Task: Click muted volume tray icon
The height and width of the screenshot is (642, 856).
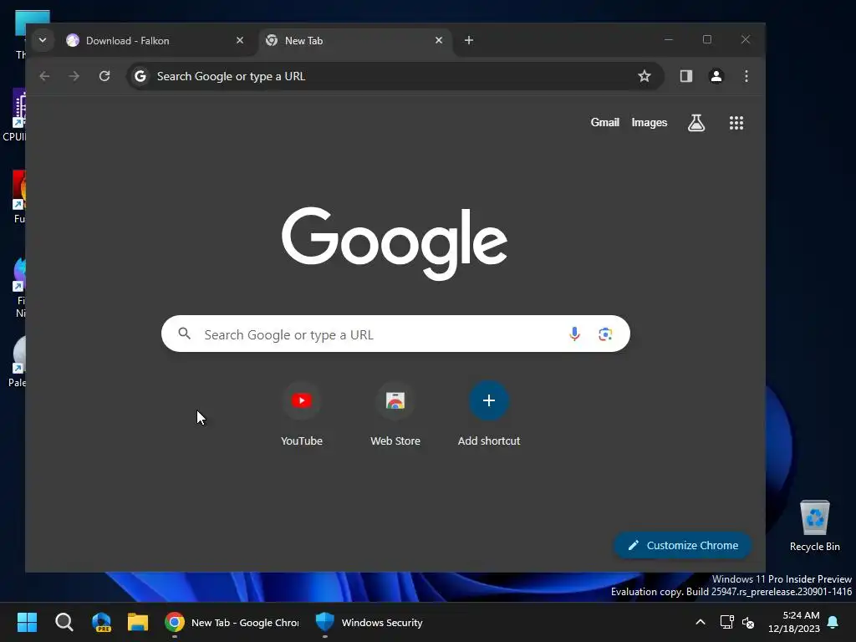Action: (748, 622)
